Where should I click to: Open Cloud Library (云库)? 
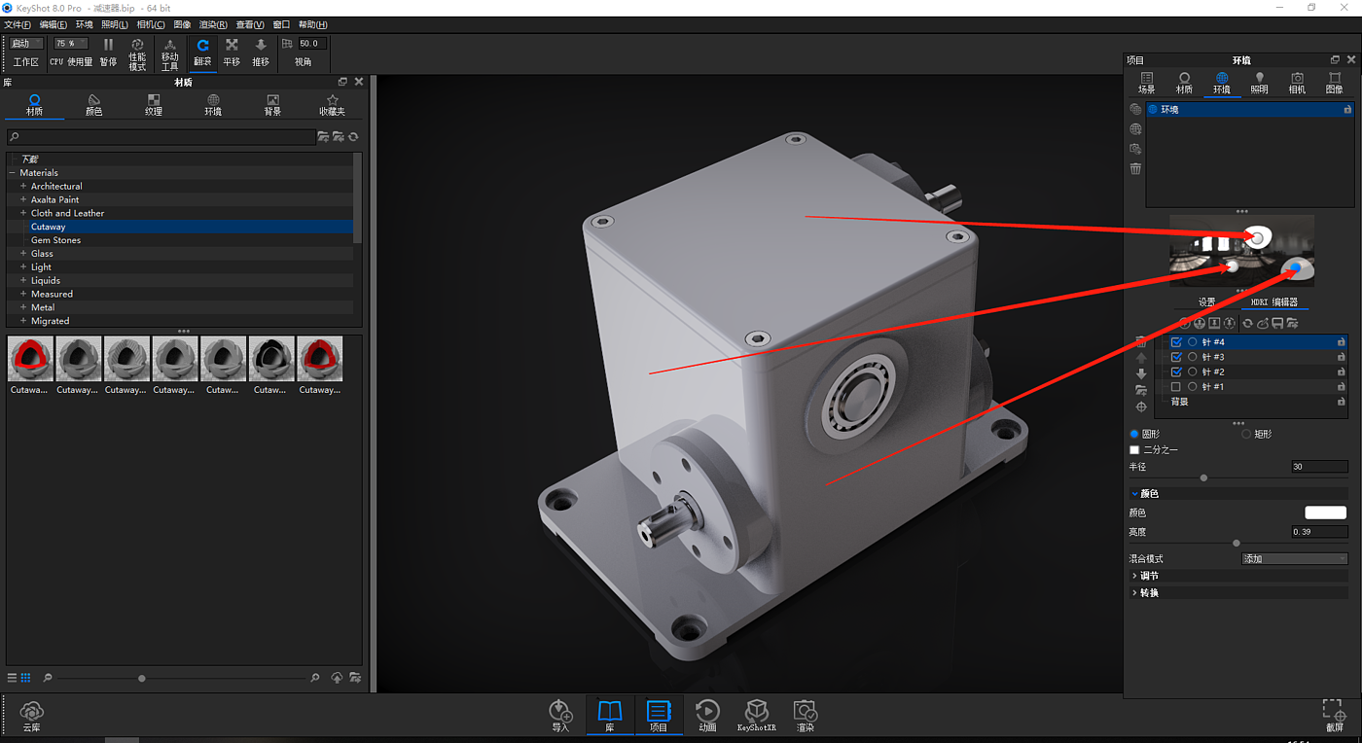click(32, 715)
